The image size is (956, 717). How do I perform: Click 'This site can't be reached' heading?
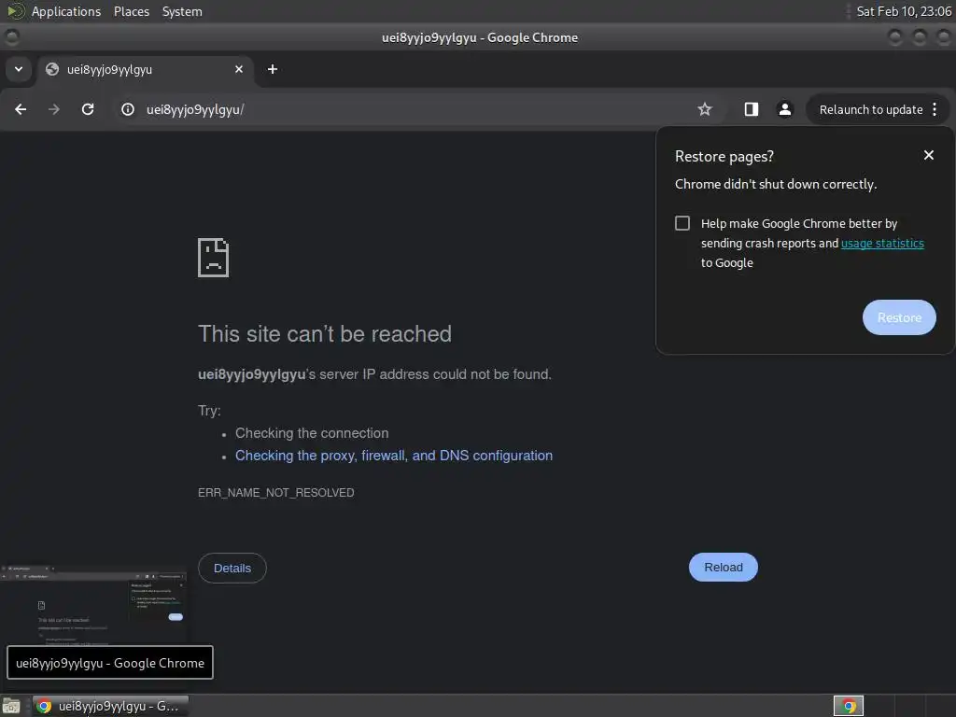[324, 334]
